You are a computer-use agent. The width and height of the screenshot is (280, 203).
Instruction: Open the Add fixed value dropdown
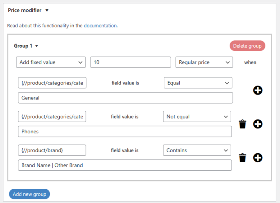pyautogui.click(x=51, y=62)
